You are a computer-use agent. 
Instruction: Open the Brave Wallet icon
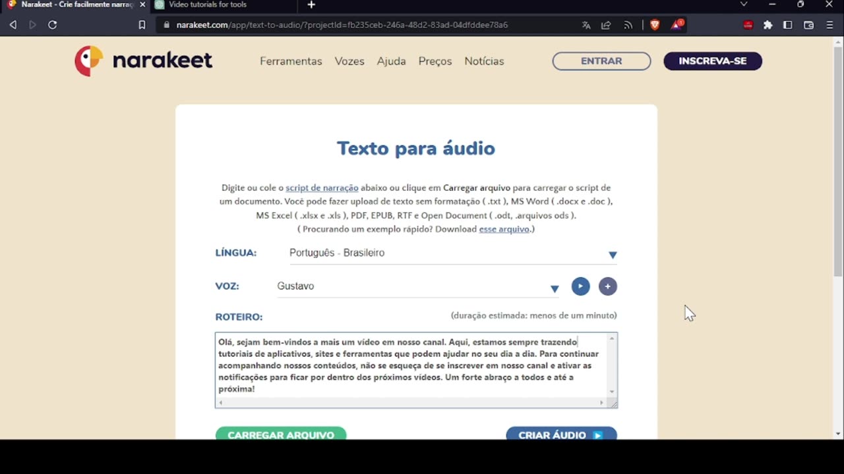click(x=808, y=25)
